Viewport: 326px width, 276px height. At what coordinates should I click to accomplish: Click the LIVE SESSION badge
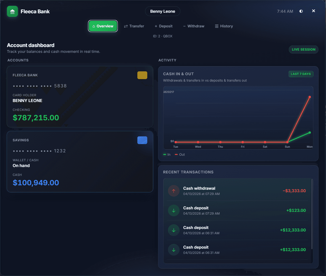pyautogui.click(x=304, y=50)
